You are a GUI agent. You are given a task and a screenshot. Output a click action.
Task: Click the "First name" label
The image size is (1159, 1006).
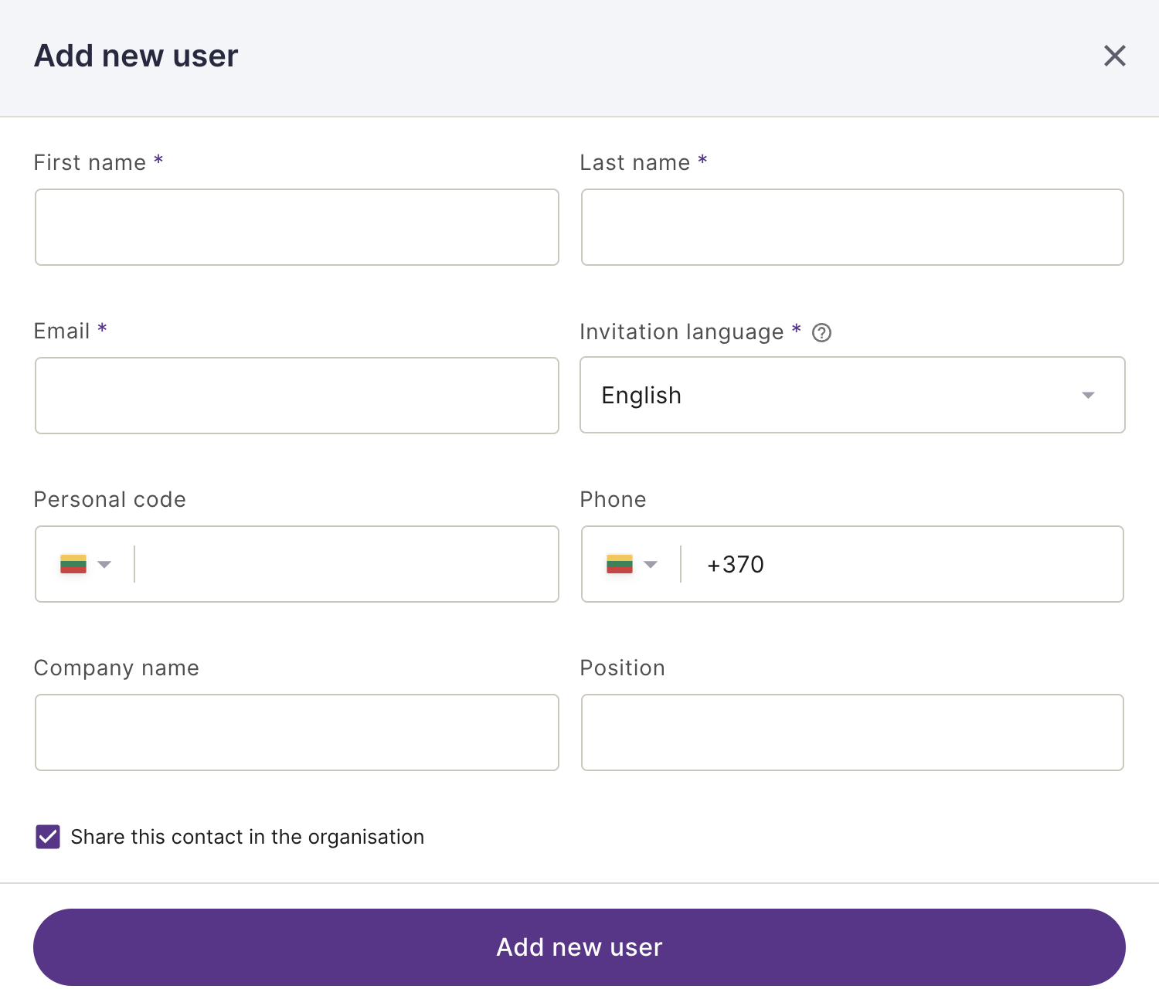pyautogui.click(x=90, y=162)
